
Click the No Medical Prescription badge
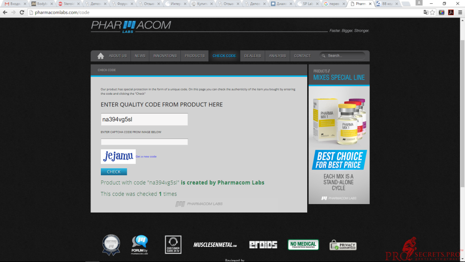pos(303,245)
